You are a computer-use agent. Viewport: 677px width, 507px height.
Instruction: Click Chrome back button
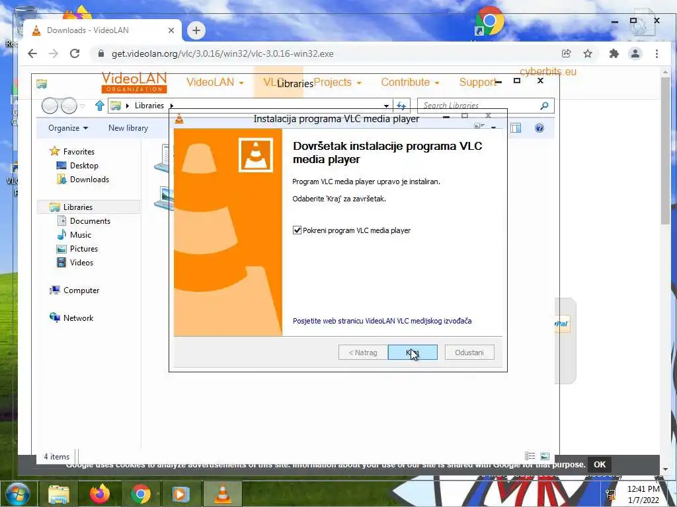coord(32,53)
